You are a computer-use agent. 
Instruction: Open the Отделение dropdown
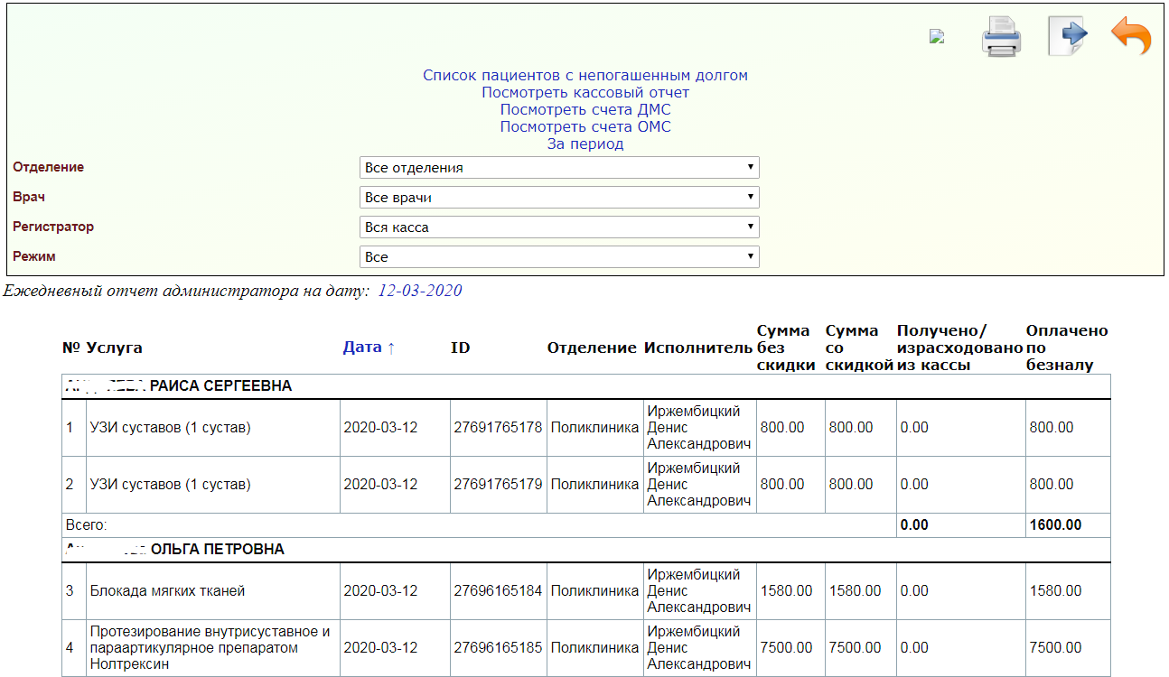point(559,168)
